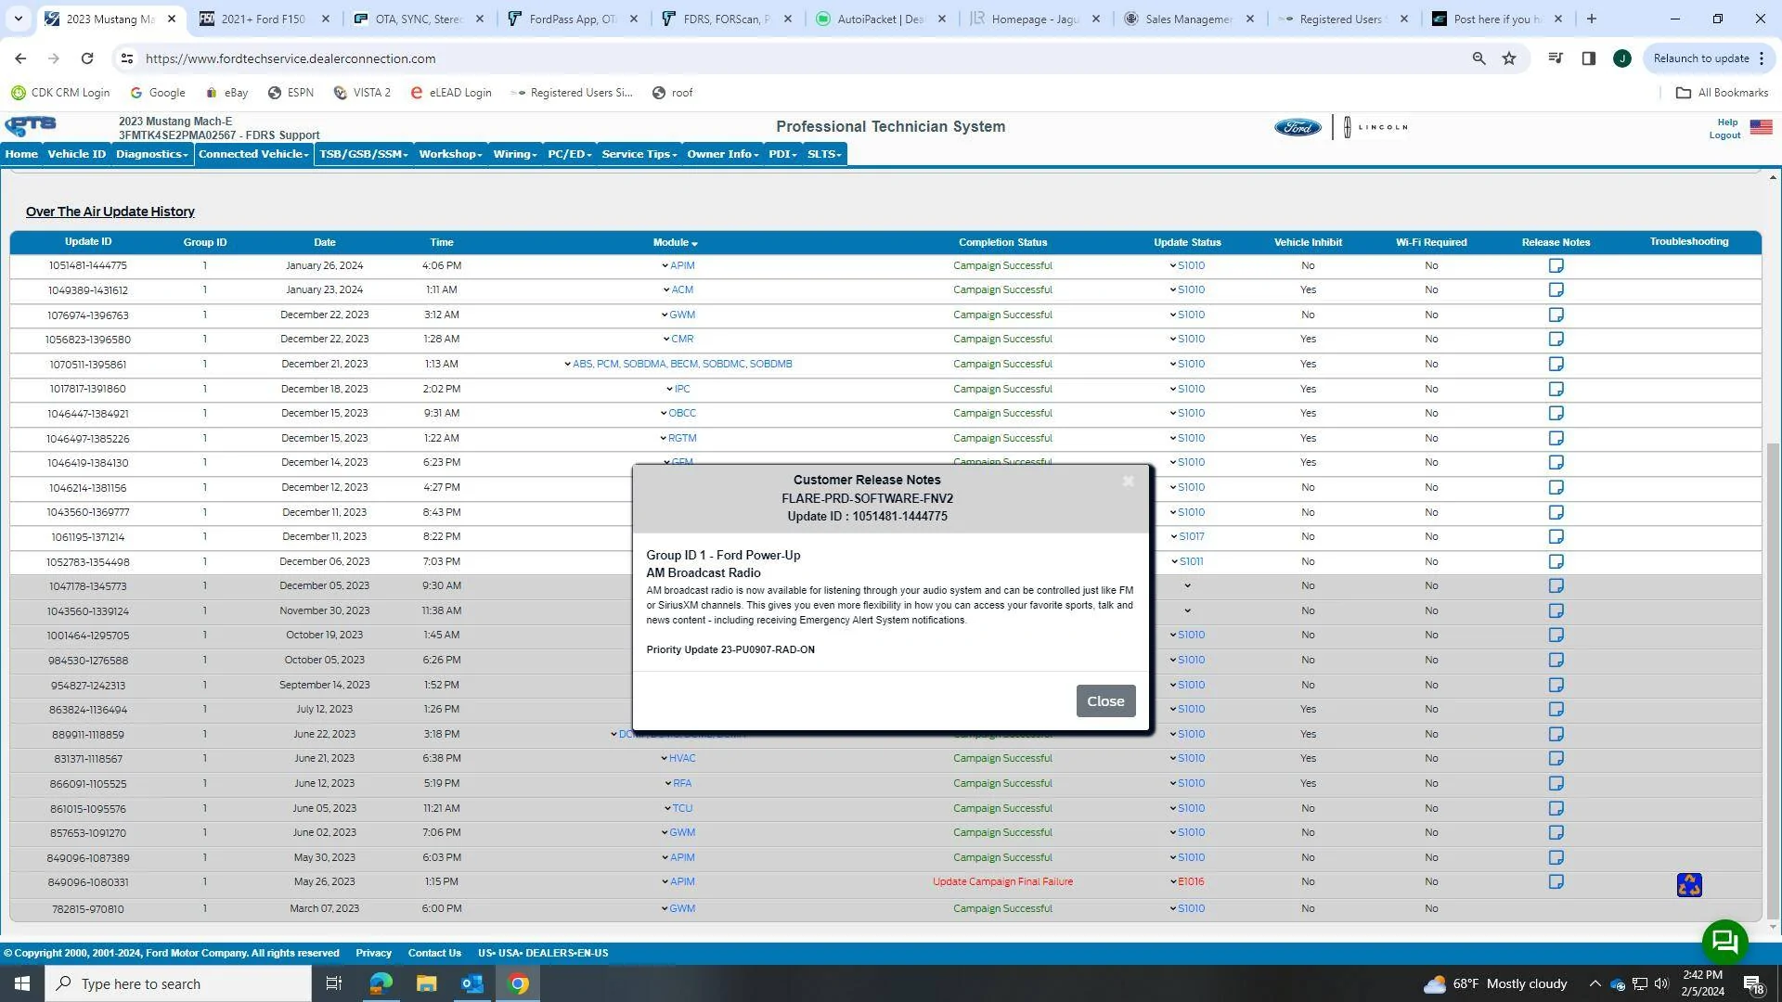Open release notes for update 1046214-1381156
Image resolution: width=1782 pixels, height=1002 pixels.
pos(1556,488)
